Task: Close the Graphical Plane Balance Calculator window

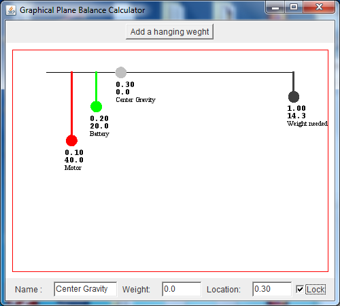Action: point(319,7)
